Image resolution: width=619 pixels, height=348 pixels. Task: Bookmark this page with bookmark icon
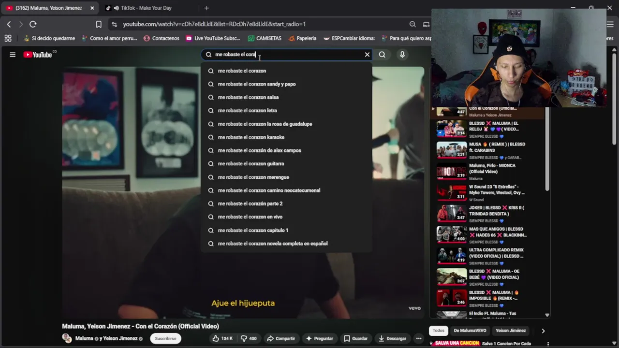(x=99, y=24)
